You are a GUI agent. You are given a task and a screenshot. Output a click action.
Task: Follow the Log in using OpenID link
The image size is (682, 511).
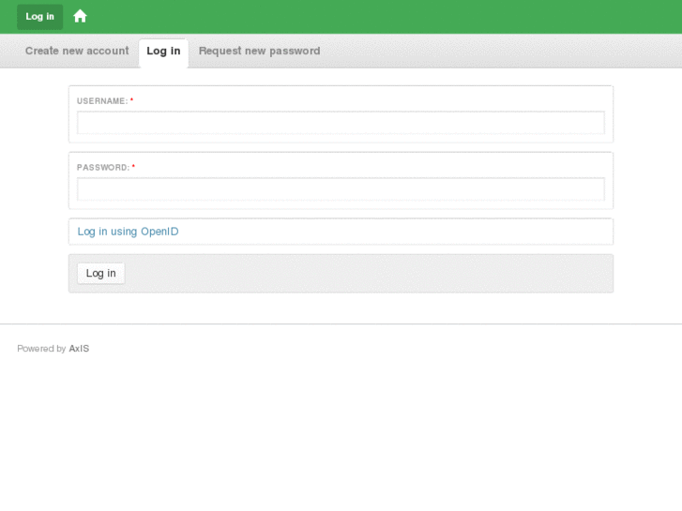128,232
